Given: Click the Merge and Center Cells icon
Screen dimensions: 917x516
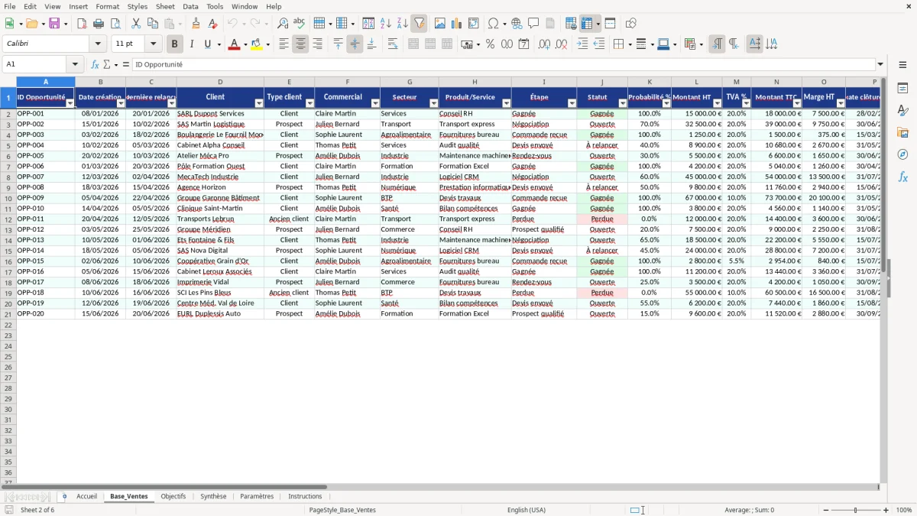Looking at the screenshot, I should pos(413,44).
